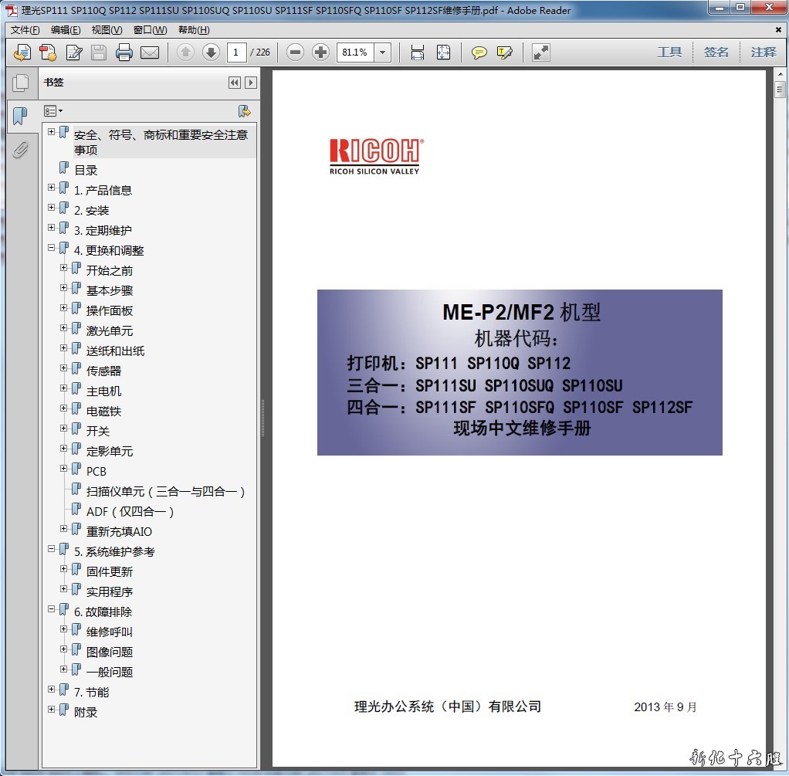Viewport: 789px width, 776px height.
Task: Go to next page with down arrow
Action: [211, 53]
